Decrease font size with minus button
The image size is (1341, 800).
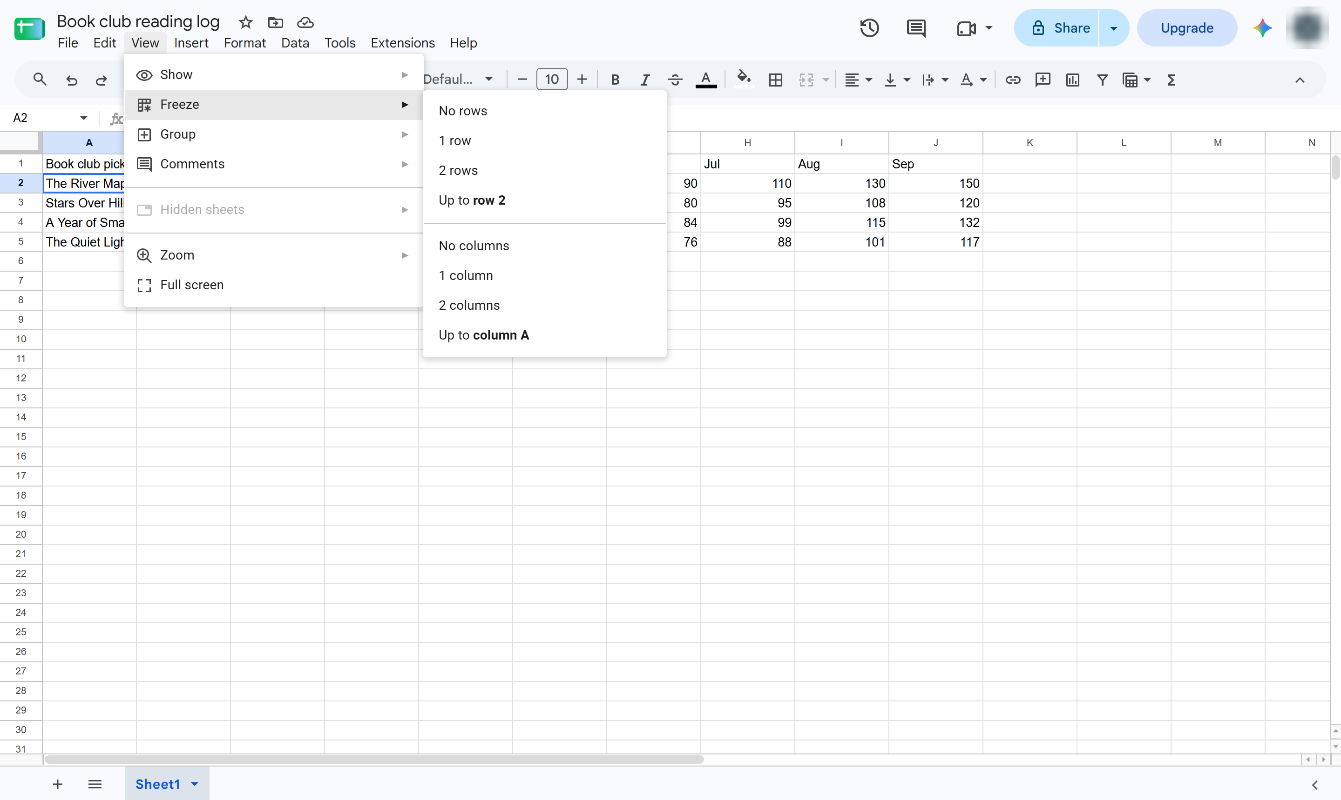click(x=522, y=80)
